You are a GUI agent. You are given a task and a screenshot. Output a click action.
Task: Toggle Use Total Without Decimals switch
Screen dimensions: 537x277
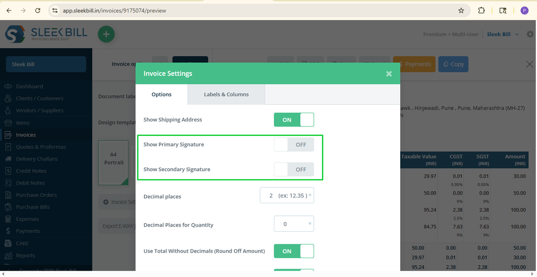pos(294,251)
